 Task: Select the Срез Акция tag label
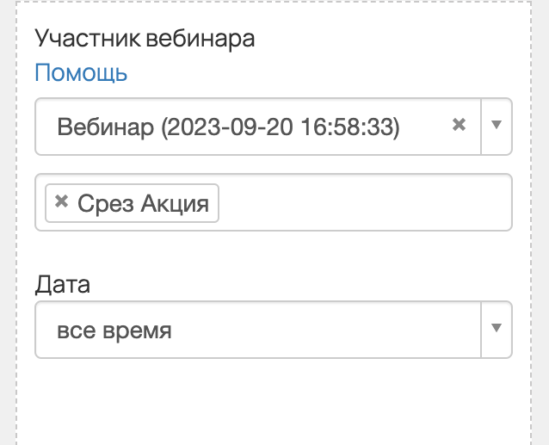pos(143,204)
